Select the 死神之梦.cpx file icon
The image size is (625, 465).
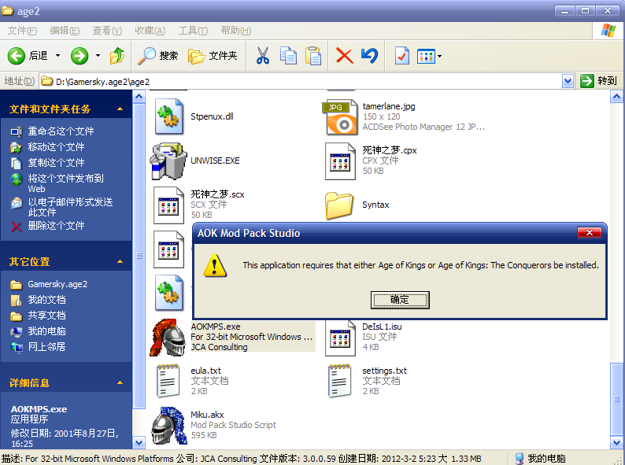[x=340, y=161]
